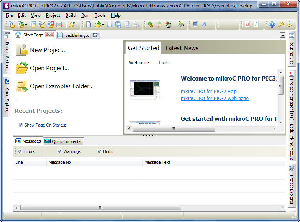Click Open Examples Folder... on Start Page
300x222 pixels.
click(x=55, y=86)
